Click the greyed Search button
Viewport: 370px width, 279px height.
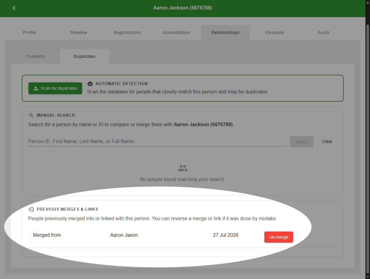(302, 141)
